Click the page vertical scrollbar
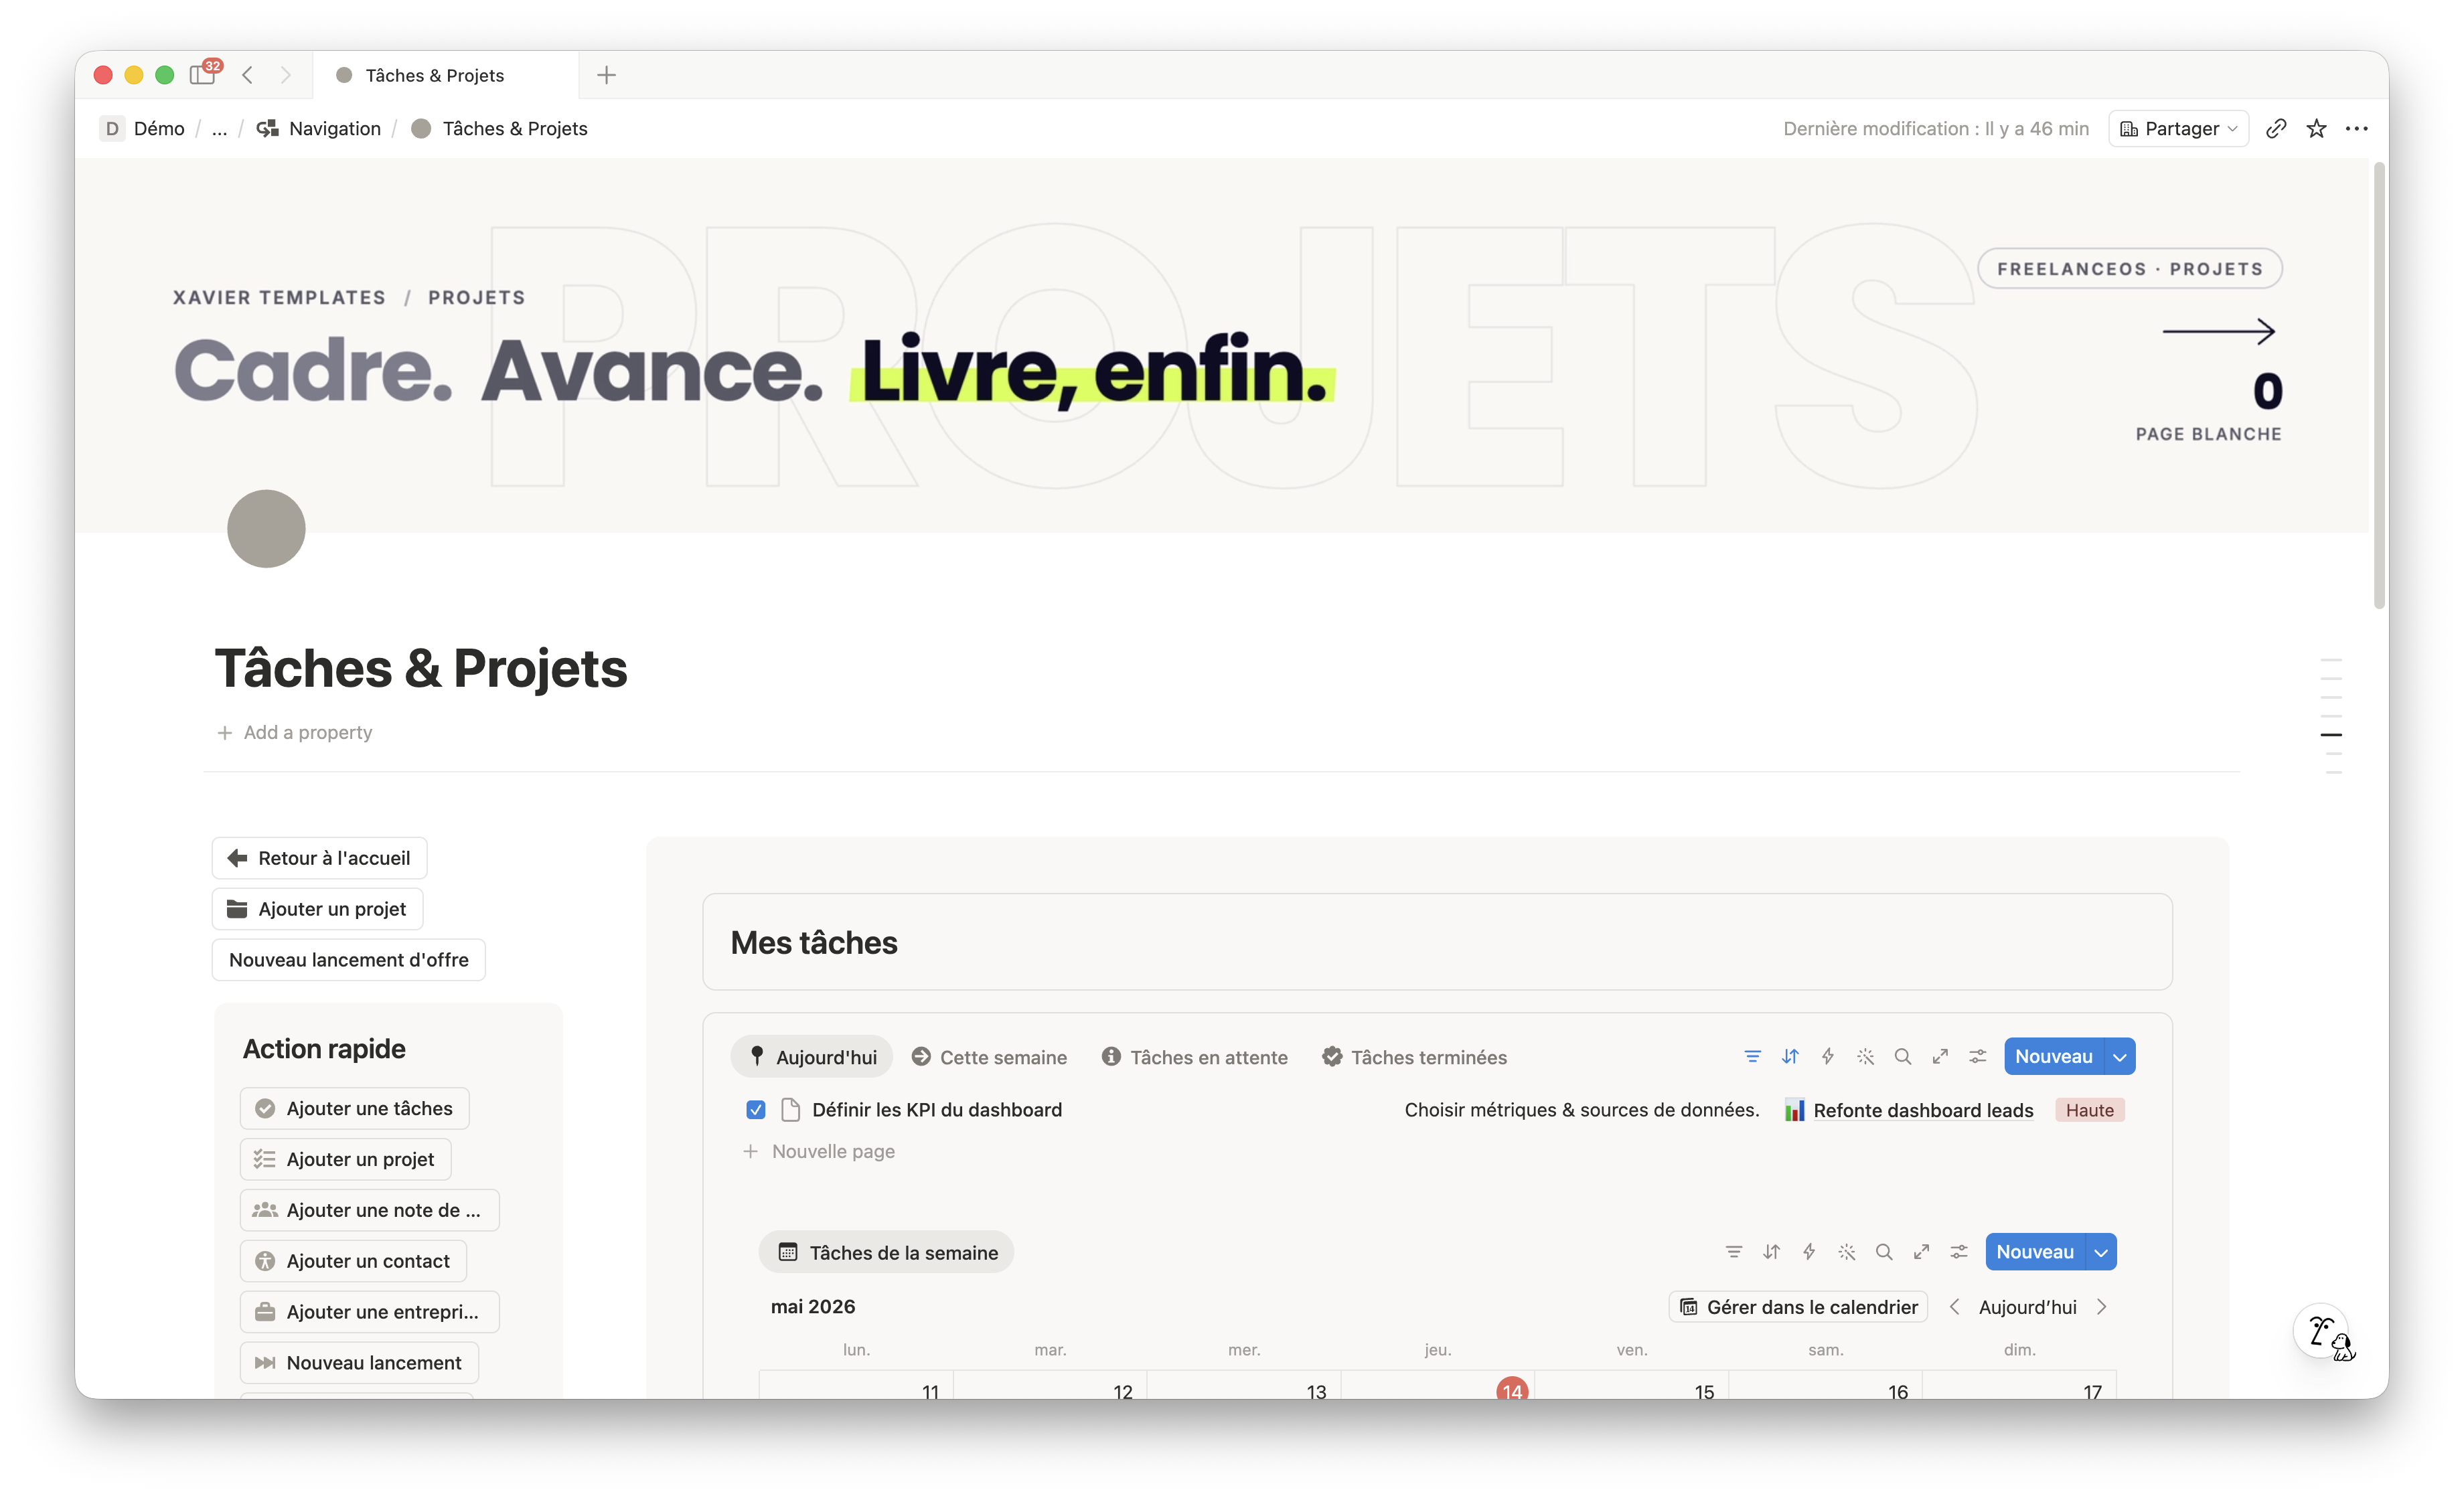The height and width of the screenshot is (1498, 2464). [2380, 386]
